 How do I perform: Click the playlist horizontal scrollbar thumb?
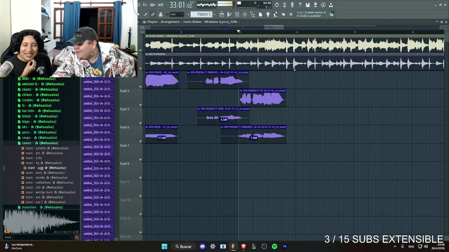point(274,27)
